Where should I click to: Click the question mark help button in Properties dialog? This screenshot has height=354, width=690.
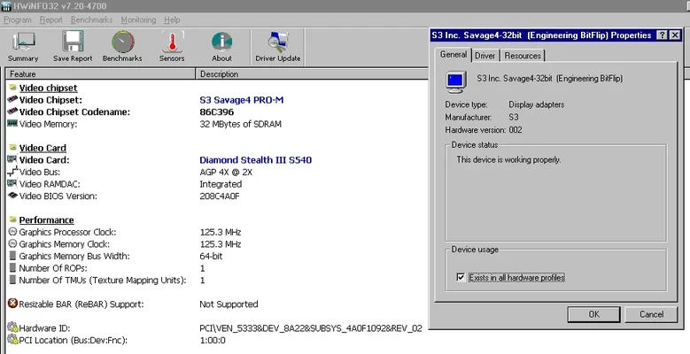click(663, 35)
